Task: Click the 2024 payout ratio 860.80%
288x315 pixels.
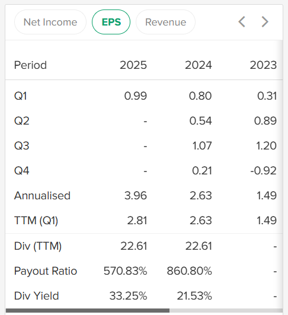Action: [189, 271]
